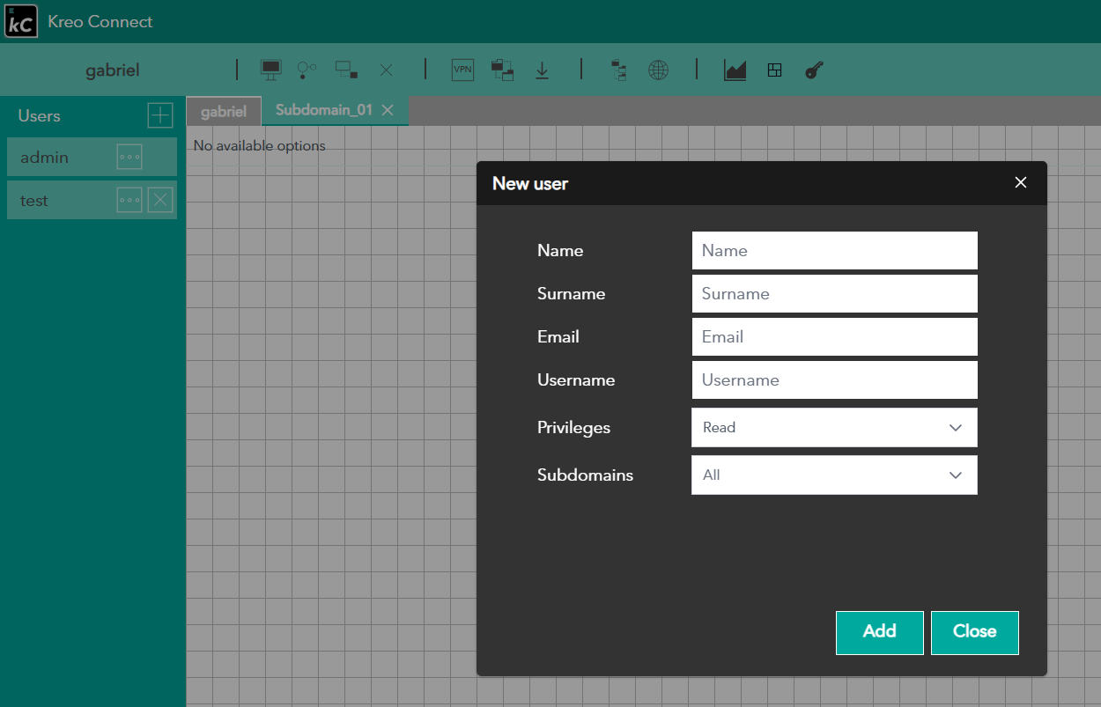Viewport: 1101px width, 707px height.
Task: Click into the Email input field
Action: tap(834, 336)
